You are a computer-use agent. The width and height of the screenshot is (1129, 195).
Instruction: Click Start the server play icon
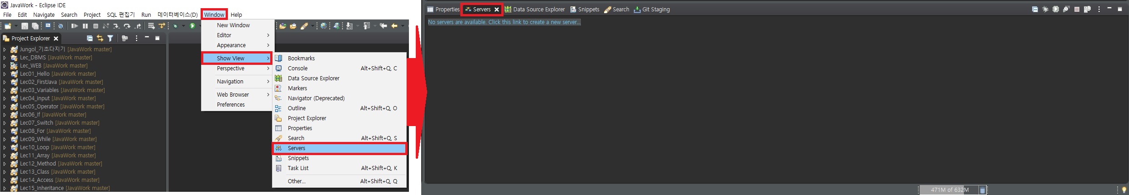[x=1056, y=9]
